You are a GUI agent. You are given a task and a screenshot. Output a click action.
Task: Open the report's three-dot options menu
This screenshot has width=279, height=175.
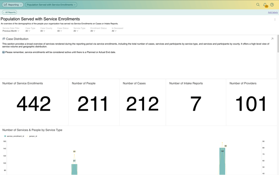(x=275, y=19)
